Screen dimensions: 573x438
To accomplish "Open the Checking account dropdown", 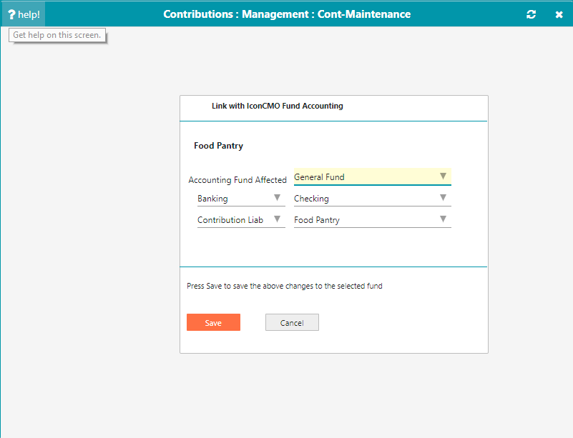I will (x=373, y=199).
